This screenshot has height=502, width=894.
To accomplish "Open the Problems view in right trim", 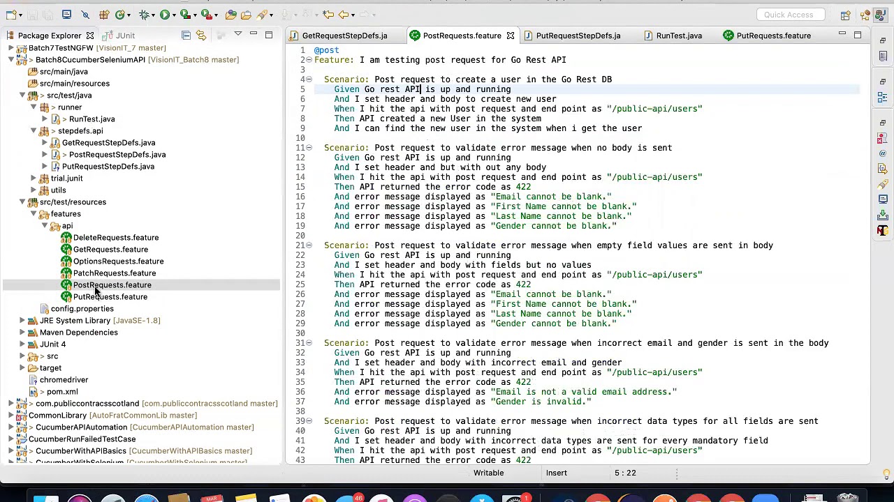I will [883, 137].
